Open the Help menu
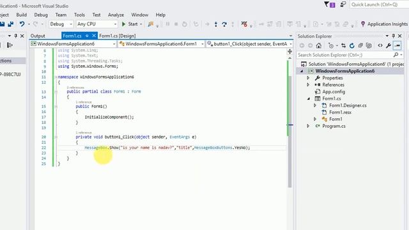 pyautogui.click(x=160, y=15)
